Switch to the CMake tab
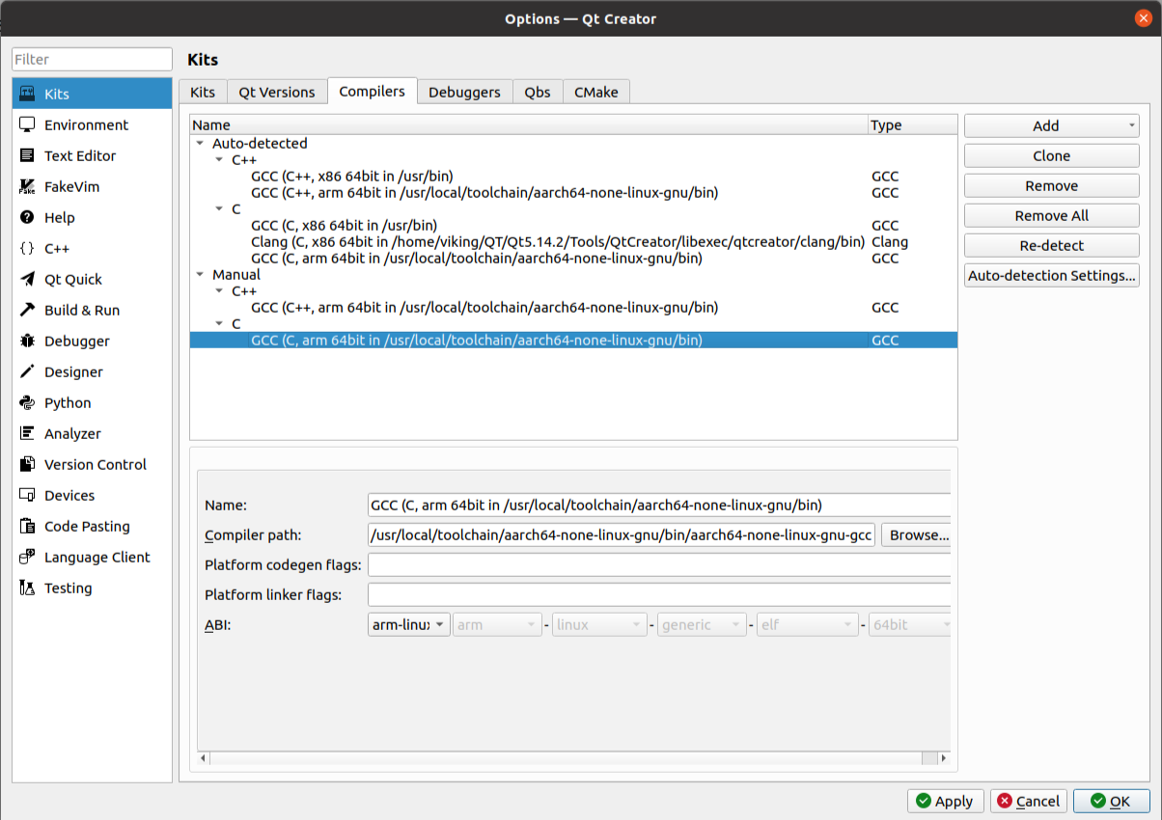 click(596, 92)
